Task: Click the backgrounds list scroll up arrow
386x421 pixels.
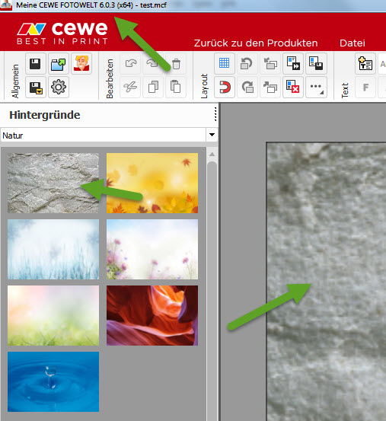Action: pos(212,154)
